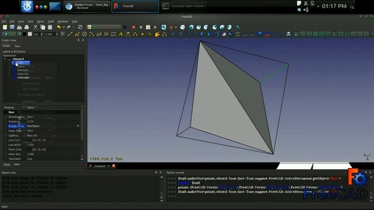The height and width of the screenshot is (210, 374).
Task: Select DWire002 in the model tree
Action: (23, 74)
